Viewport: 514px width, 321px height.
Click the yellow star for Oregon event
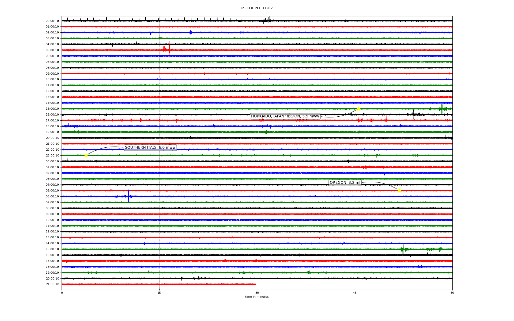[x=399, y=190]
